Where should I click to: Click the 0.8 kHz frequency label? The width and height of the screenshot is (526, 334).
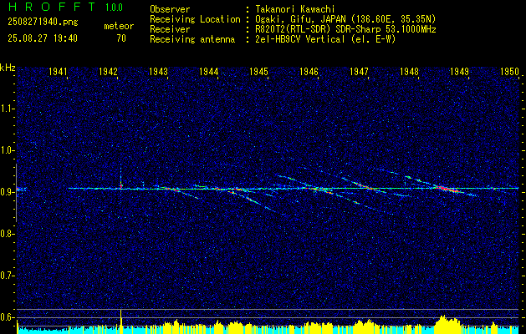pyautogui.click(x=6, y=234)
